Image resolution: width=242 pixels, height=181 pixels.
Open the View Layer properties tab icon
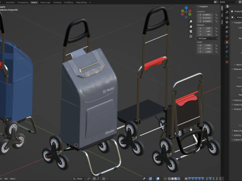coord(227,27)
